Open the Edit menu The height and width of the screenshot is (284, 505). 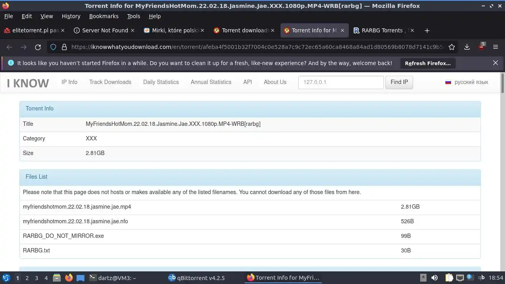click(x=27, y=16)
